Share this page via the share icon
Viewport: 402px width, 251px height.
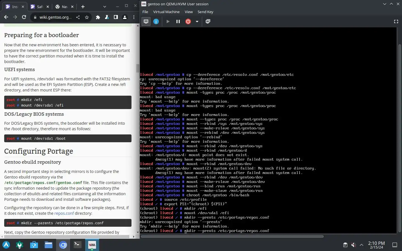coord(78,17)
